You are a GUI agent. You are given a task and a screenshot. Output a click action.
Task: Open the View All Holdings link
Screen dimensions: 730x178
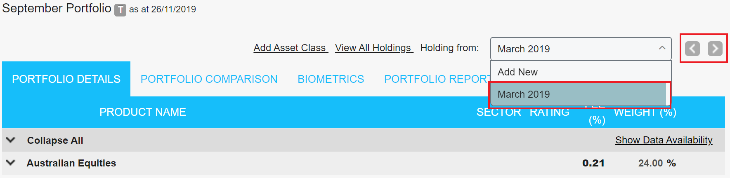coord(374,48)
